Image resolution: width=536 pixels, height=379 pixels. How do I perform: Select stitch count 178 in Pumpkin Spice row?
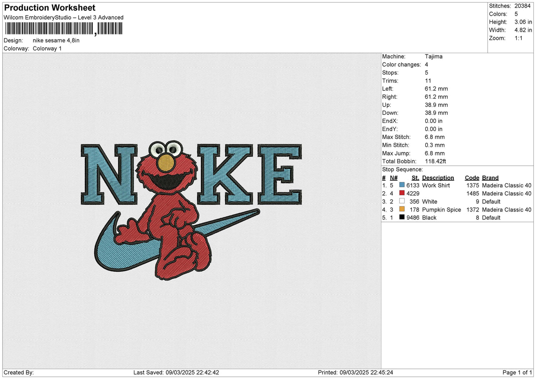(414, 209)
